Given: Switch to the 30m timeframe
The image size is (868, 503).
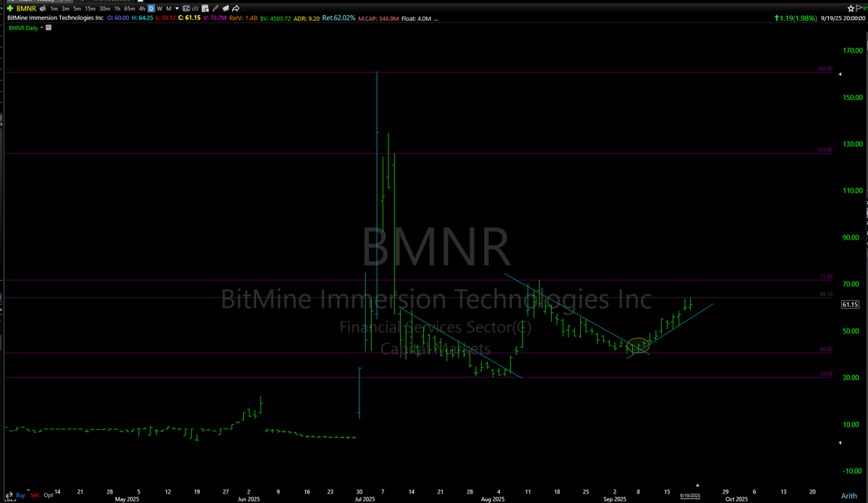Looking at the screenshot, I should [105, 9].
